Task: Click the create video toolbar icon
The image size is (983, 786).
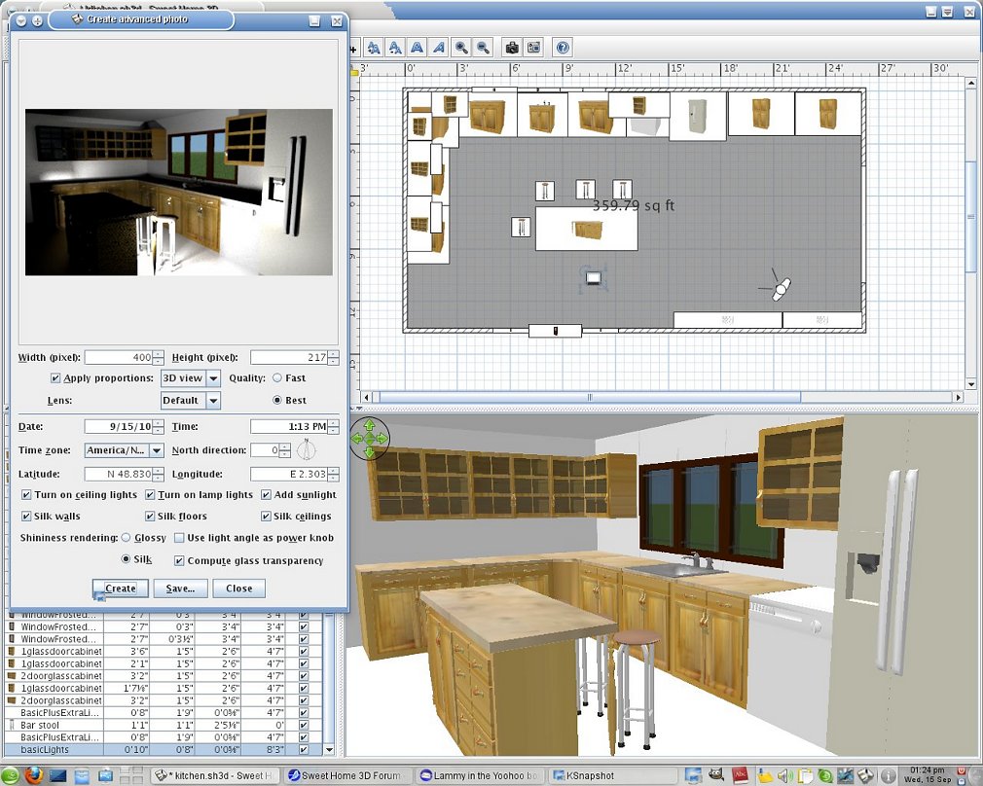Action: 533,47
